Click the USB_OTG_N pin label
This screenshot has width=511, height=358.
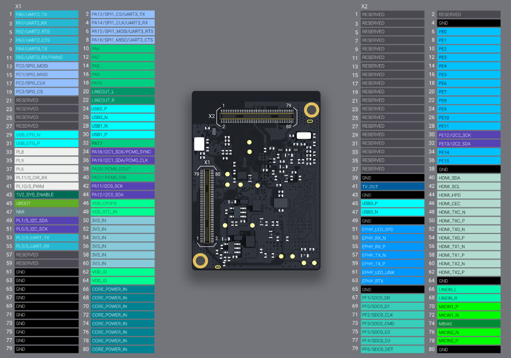coord(46,134)
